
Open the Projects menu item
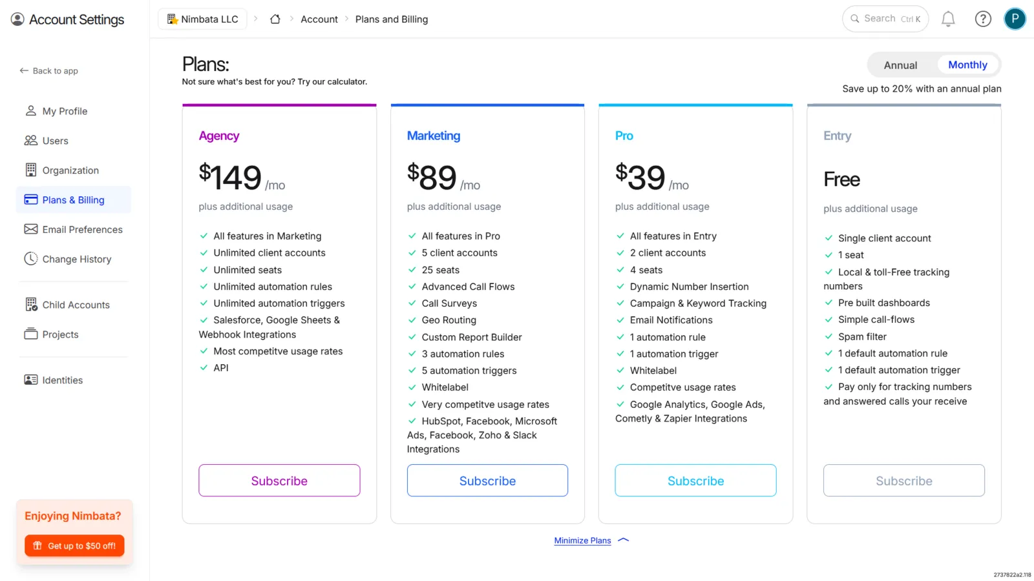[73, 334]
